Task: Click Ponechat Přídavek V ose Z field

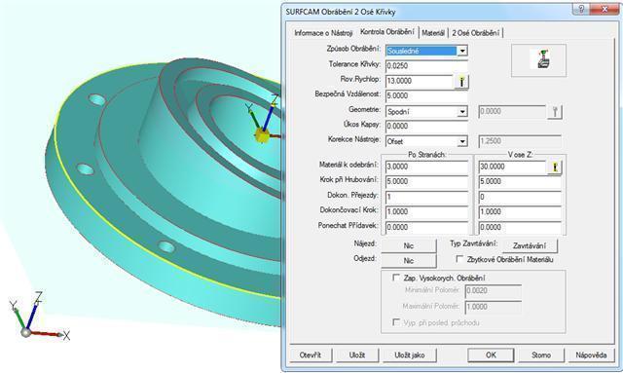Action: click(520, 227)
